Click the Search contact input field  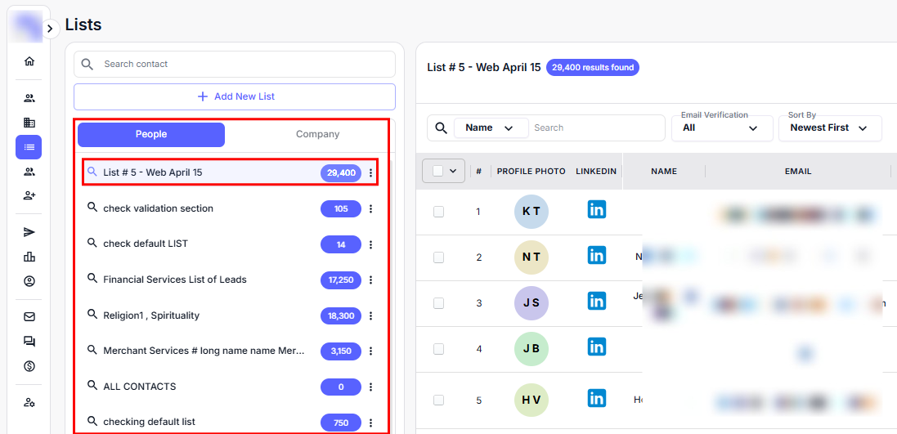click(245, 65)
